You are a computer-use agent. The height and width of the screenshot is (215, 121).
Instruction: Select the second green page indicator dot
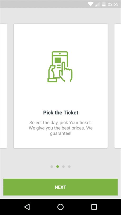[58, 167]
